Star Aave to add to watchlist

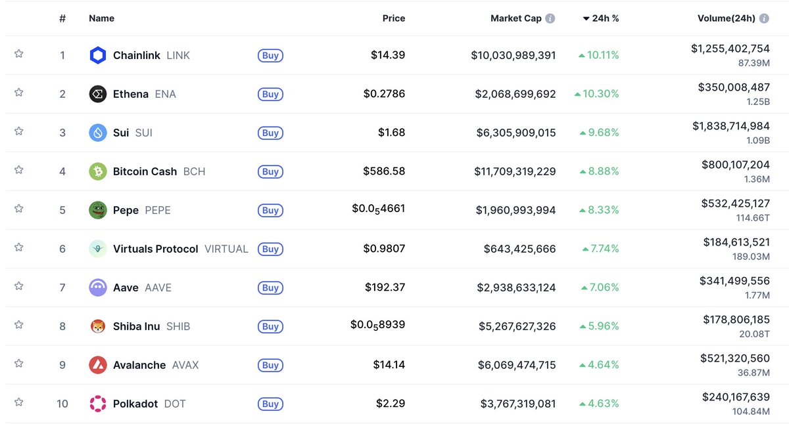tap(19, 286)
